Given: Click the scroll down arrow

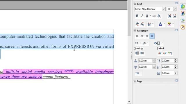Looking at the screenshot, I should pyautogui.click(x=129, y=101).
